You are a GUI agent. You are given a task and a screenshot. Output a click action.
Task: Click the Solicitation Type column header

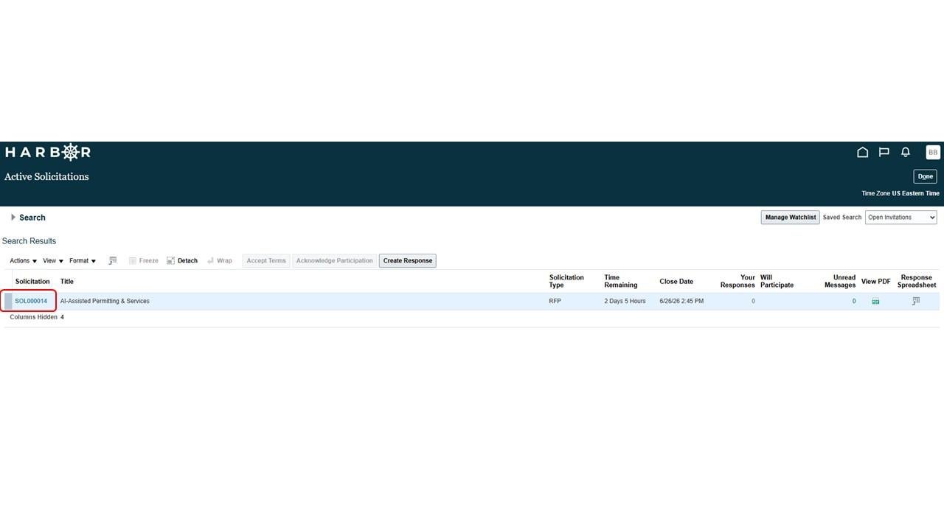point(566,281)
